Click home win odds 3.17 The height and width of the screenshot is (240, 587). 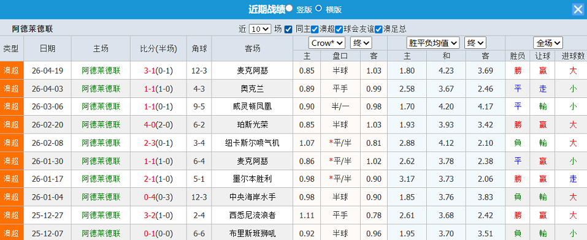407,179
